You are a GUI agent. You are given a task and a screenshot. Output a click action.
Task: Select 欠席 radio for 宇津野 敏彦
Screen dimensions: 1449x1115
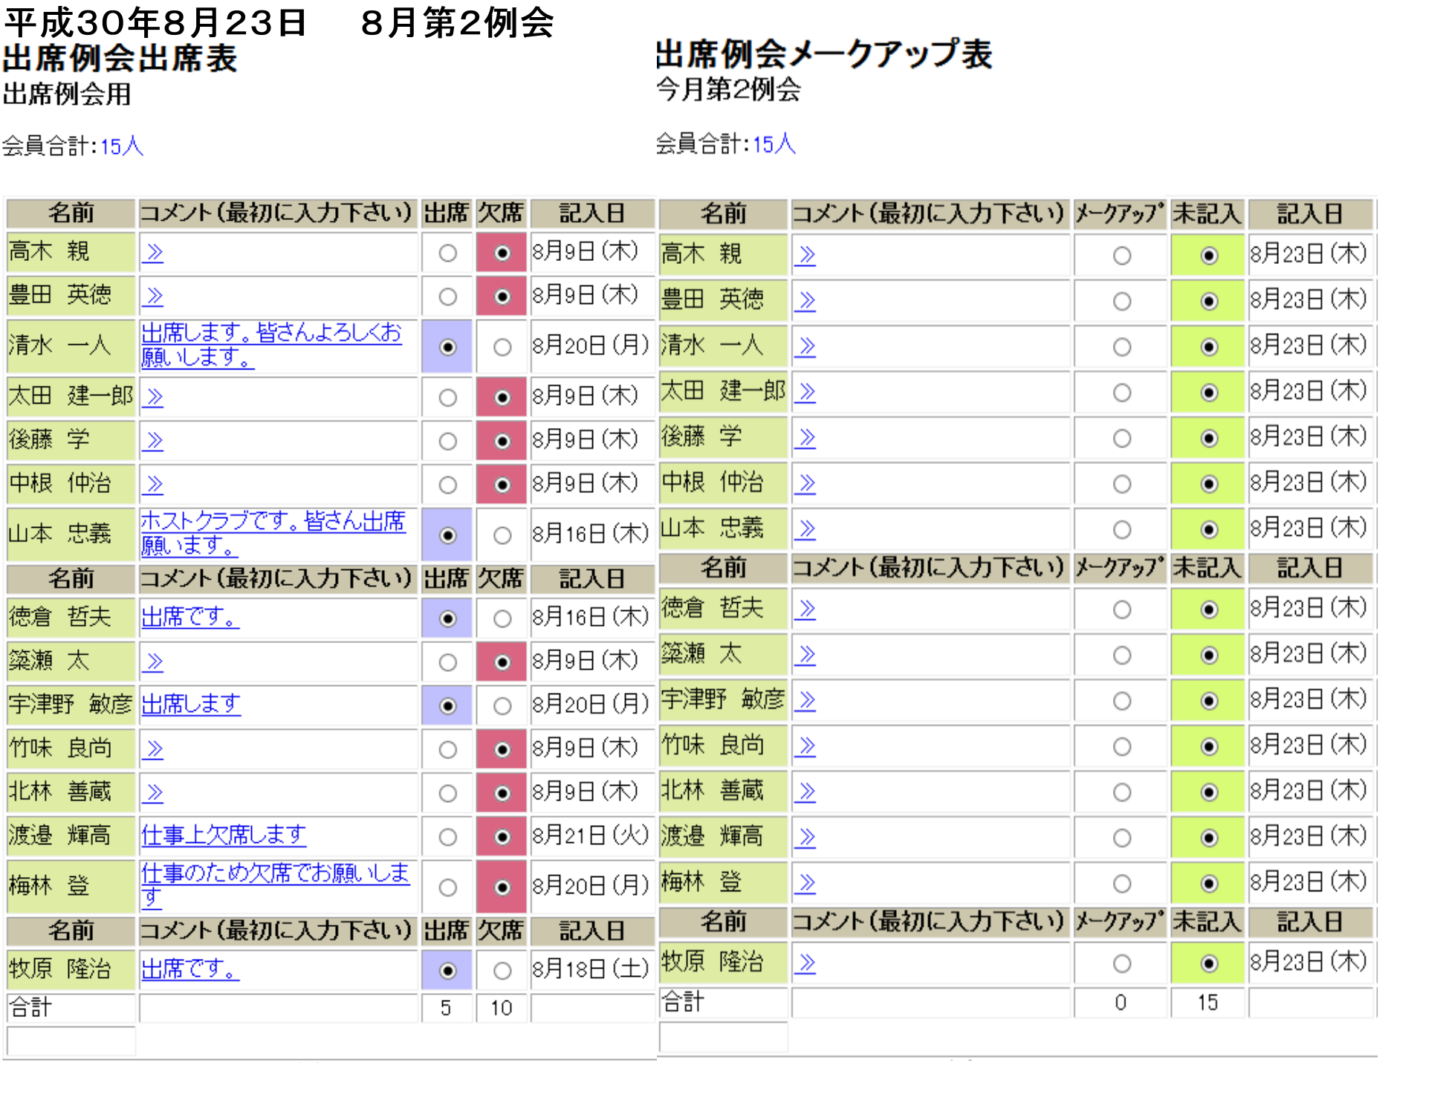pyautogui.click(x=502, y=706)
